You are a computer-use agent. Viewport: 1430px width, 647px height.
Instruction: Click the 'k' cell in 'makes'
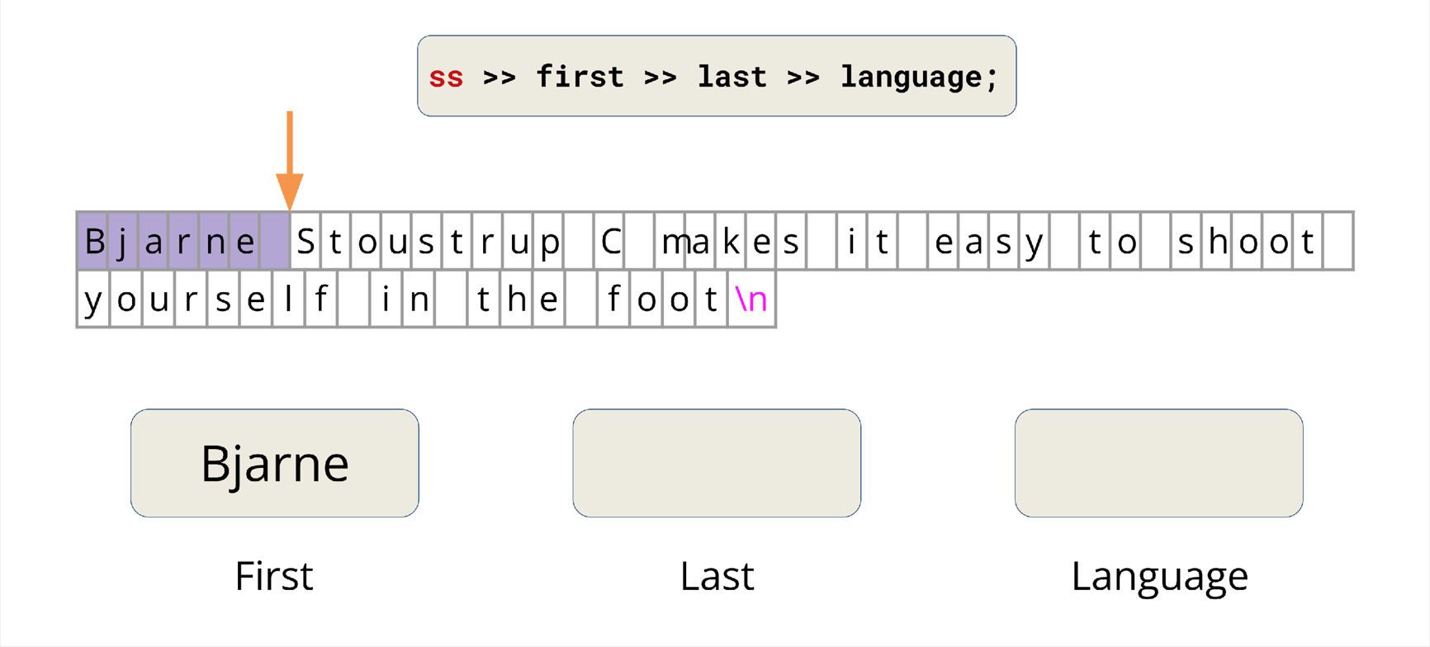coord(732,242)
